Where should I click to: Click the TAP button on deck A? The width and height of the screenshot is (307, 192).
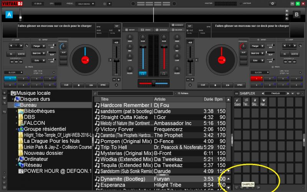(x=117, y=26)
